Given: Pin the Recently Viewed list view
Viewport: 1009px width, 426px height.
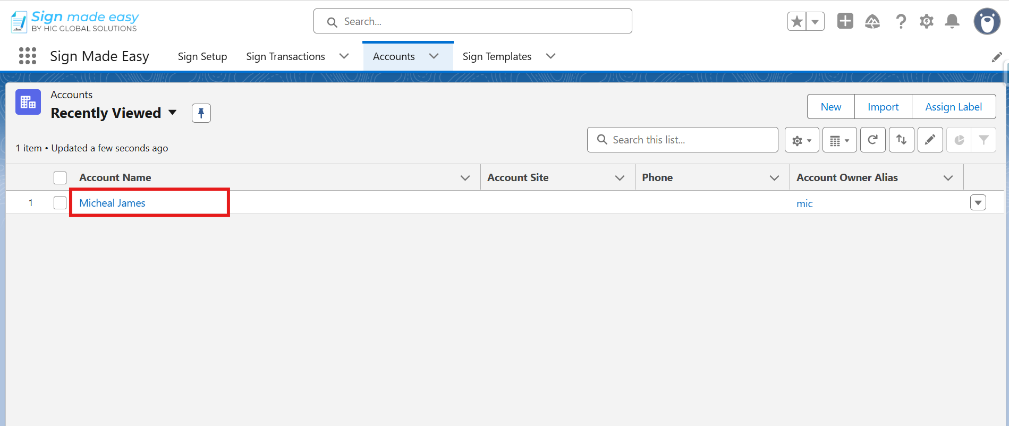Looking at the screenshot, I should coord(201,113).
